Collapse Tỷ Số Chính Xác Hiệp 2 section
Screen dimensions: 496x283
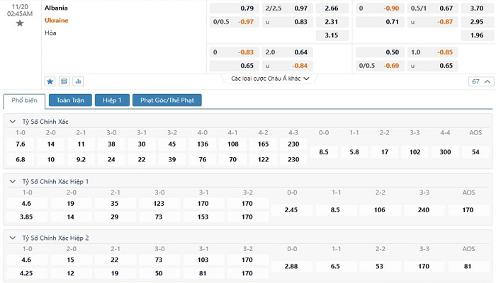[x=13, y=237]
